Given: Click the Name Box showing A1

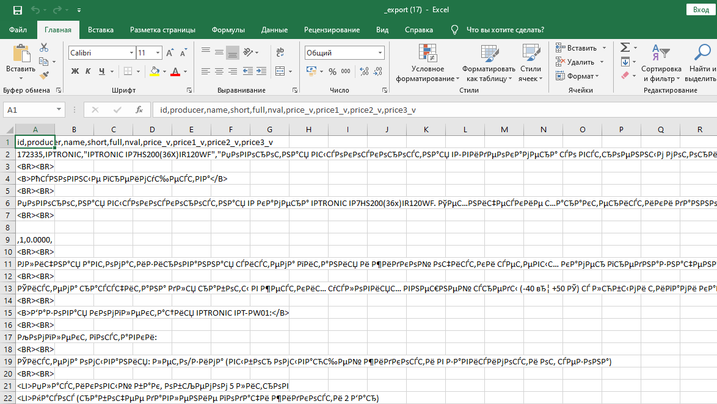Looking at the screenshot, I should 34,110.
